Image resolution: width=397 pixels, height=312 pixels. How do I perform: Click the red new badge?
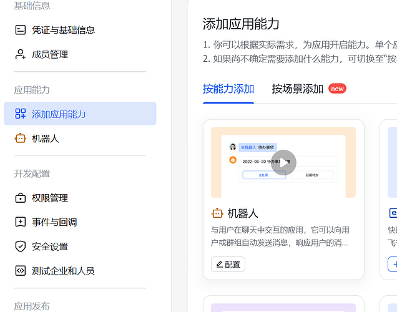(337, 89)
